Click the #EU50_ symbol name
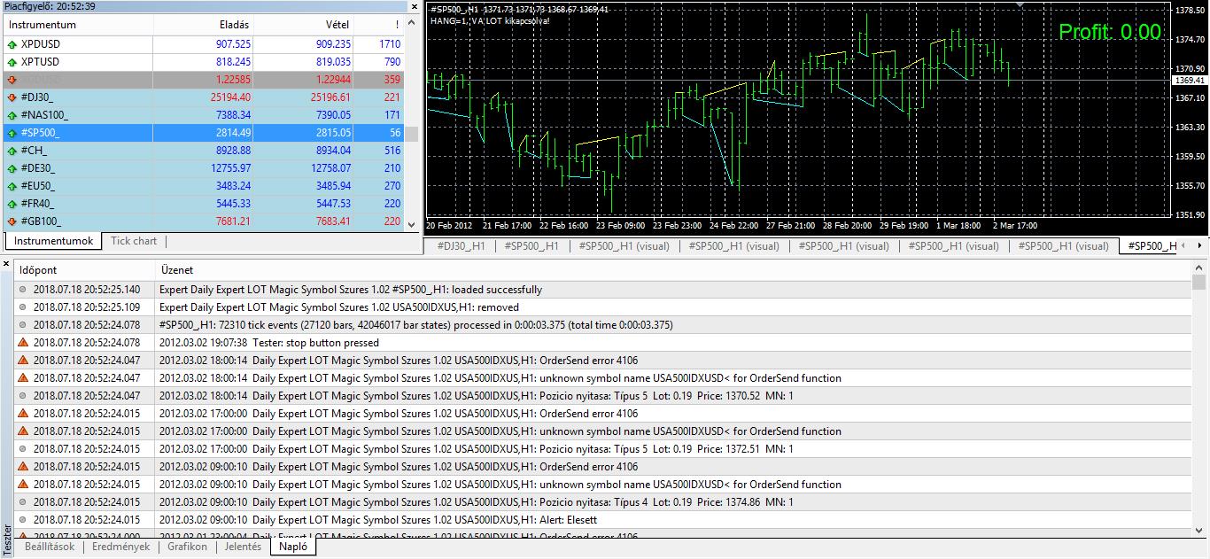The image size is (1210, 559). (x=38, y=186)
